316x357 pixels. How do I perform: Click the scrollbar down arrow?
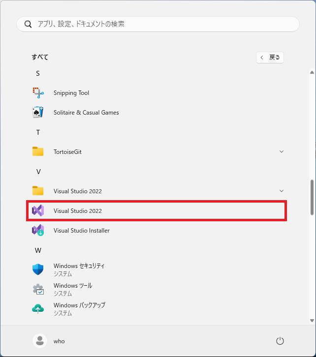coord(312,321)
